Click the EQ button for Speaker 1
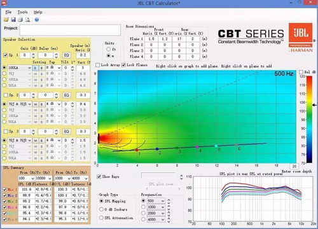This screenshot has width=318, height=229. 66,55
